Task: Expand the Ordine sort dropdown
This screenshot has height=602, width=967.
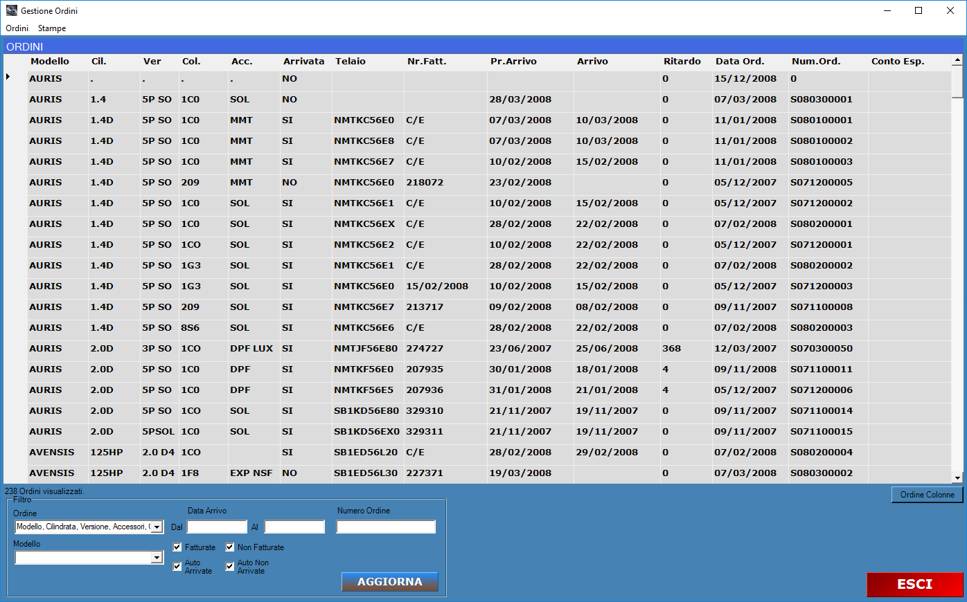Action: pos(157,527)
